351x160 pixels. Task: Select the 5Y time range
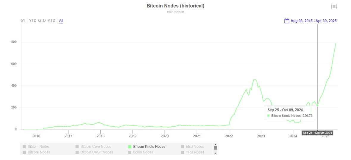pyautogui.click(x=23, y=21)
